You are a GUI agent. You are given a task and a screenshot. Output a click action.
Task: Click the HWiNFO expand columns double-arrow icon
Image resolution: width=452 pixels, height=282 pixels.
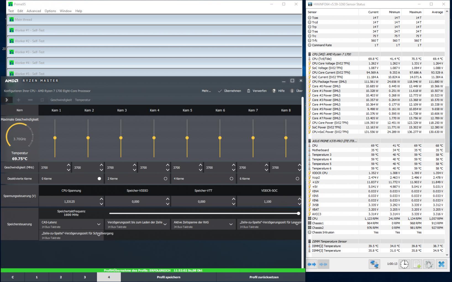click(x=312, y=264)
